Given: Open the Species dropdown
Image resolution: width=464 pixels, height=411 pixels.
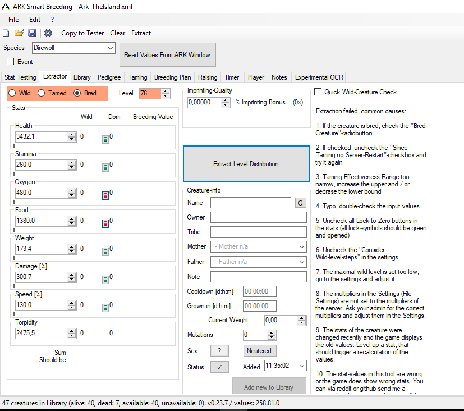Looking at the screenshot, I should tap(111, 48).
